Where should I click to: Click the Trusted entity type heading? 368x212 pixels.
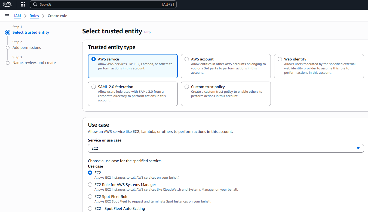(x=112, y=47)
